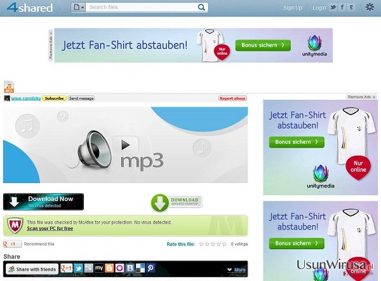Click the yellow Subscribe button
The width and height of the screenshot is (381, 281).
[x=54, y=99]
